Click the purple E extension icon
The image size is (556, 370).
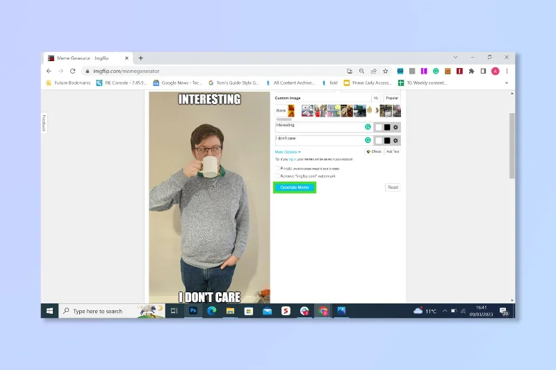tap(424, 72)
